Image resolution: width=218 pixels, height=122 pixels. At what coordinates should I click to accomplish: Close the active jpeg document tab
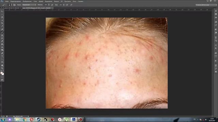[52, 8]
